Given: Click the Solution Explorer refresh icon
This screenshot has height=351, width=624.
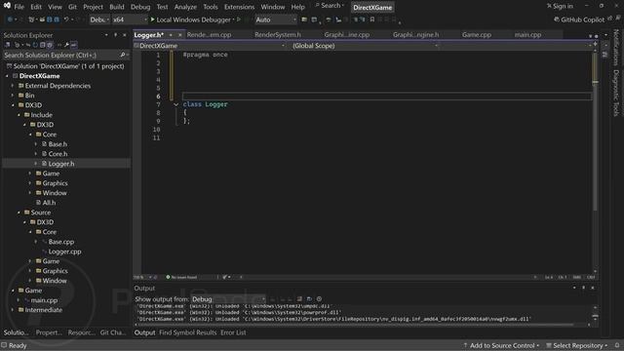Looking at the screenshot, I should 35,45.
